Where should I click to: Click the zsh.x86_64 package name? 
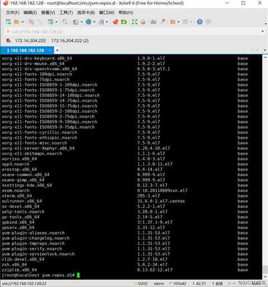click(15, 265)
